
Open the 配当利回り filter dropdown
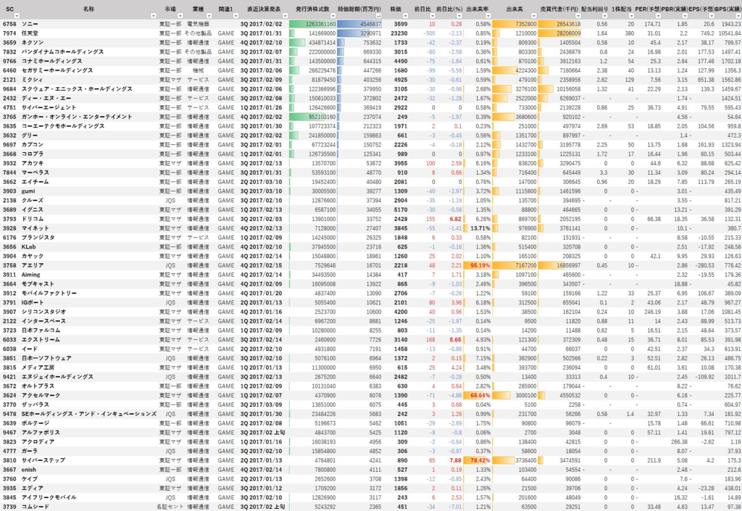tap(605, 16)
